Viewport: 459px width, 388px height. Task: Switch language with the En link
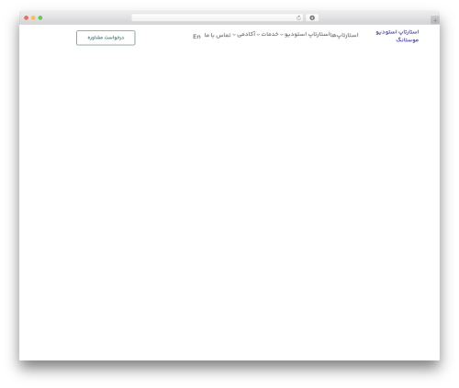click(196, 37)
